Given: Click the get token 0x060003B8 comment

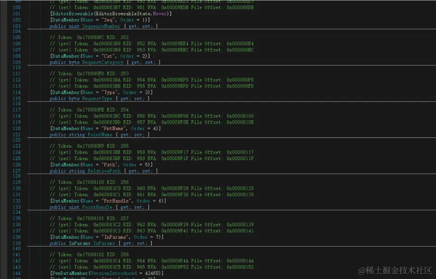Looking at the screenshot, I should [152, 43].
